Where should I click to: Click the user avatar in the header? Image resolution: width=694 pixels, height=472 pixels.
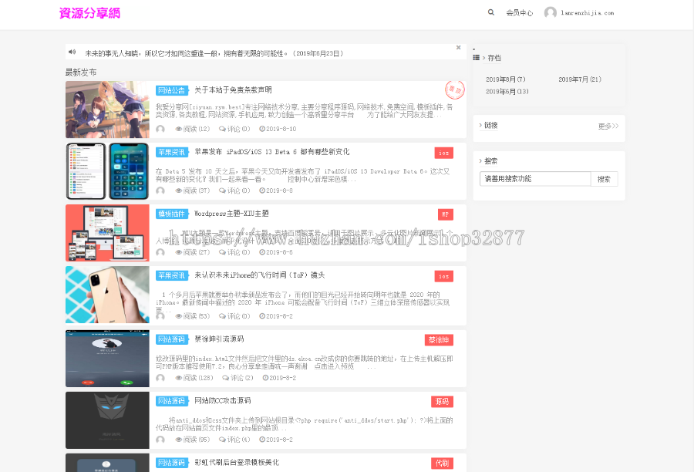point(550,13)
